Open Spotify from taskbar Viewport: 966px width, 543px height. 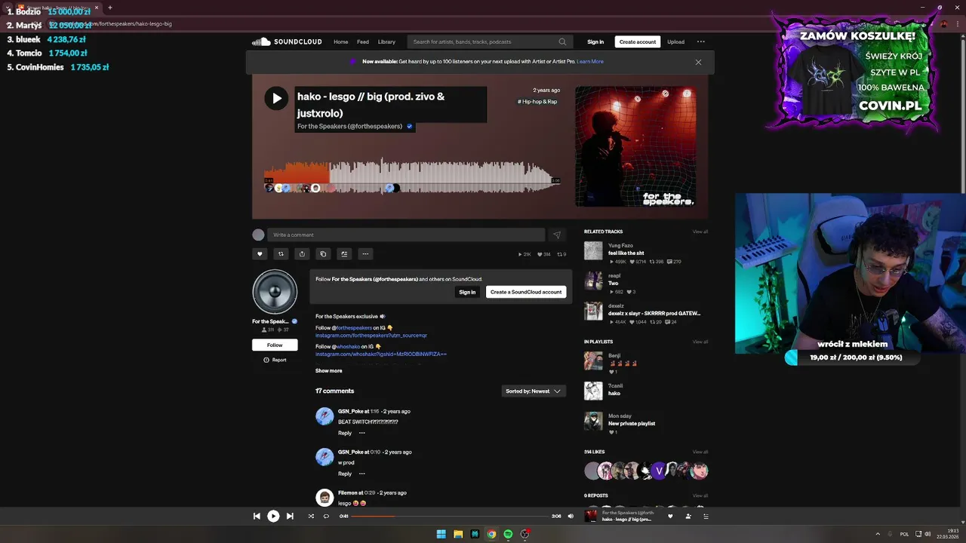click(508, 534)
